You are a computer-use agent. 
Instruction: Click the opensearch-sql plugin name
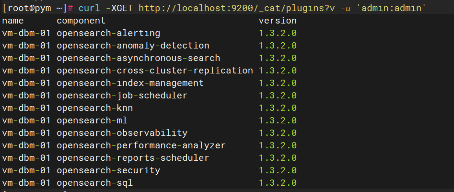[94, 183]
